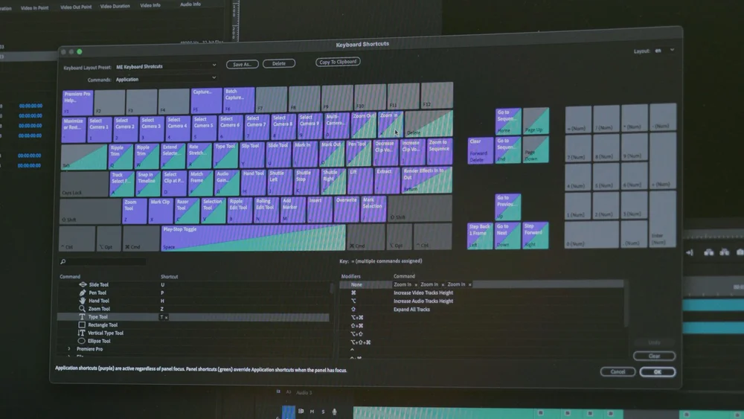Select the Hand Tool H key
744x419 pixels.
point(254,182)
